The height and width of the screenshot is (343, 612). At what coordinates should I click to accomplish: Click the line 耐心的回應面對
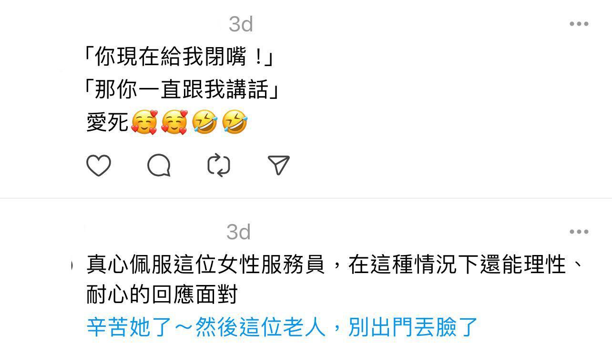pos(162,295)
